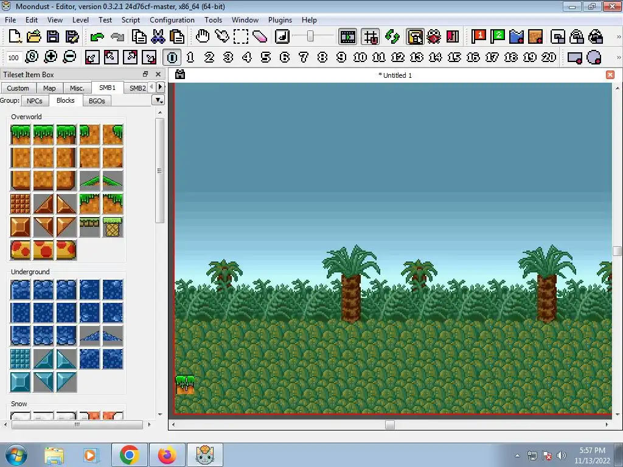This screenshot has height=467, width=623.
Task: Zoom in with the plus magnifier
Action: point(50,57)
